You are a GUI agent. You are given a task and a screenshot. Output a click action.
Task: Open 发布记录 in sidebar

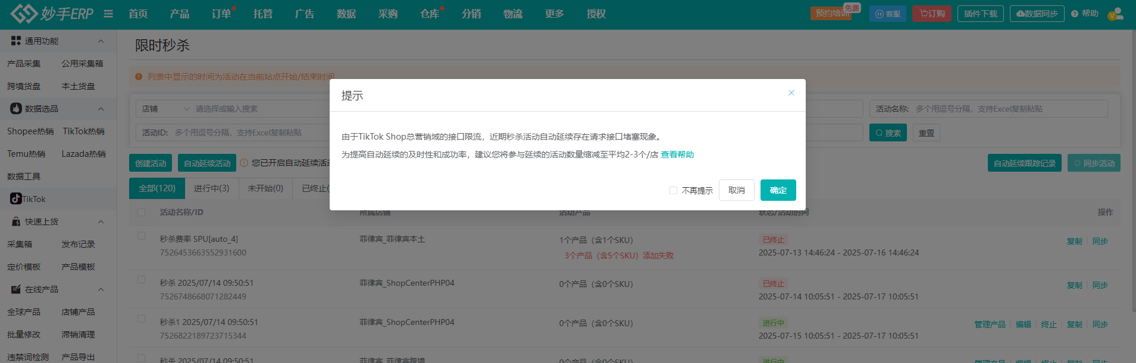tap(78, 244)
